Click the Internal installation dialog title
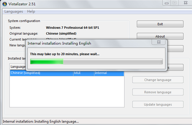 (59, 43)
